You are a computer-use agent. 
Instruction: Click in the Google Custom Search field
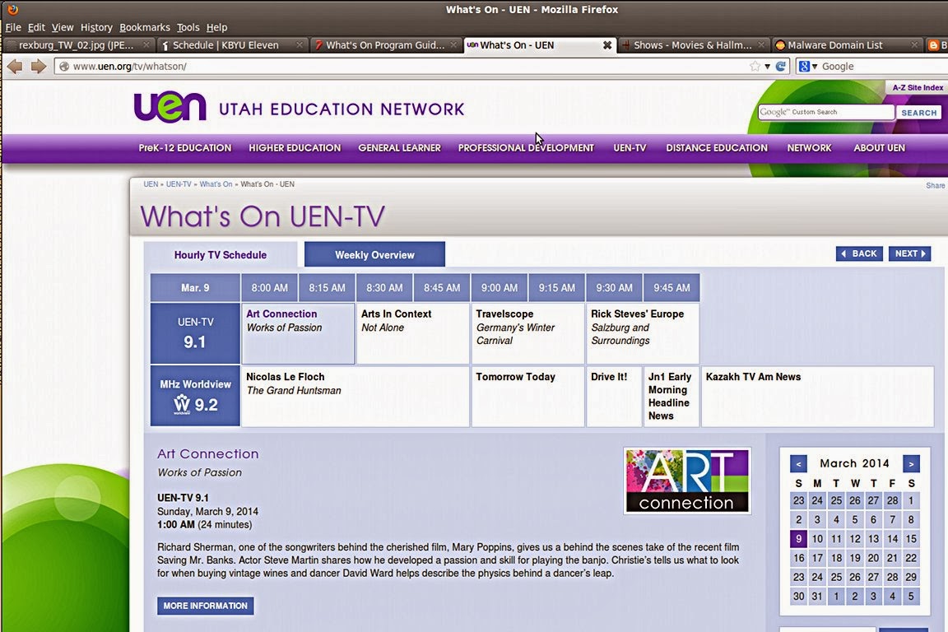coord(826,113)
